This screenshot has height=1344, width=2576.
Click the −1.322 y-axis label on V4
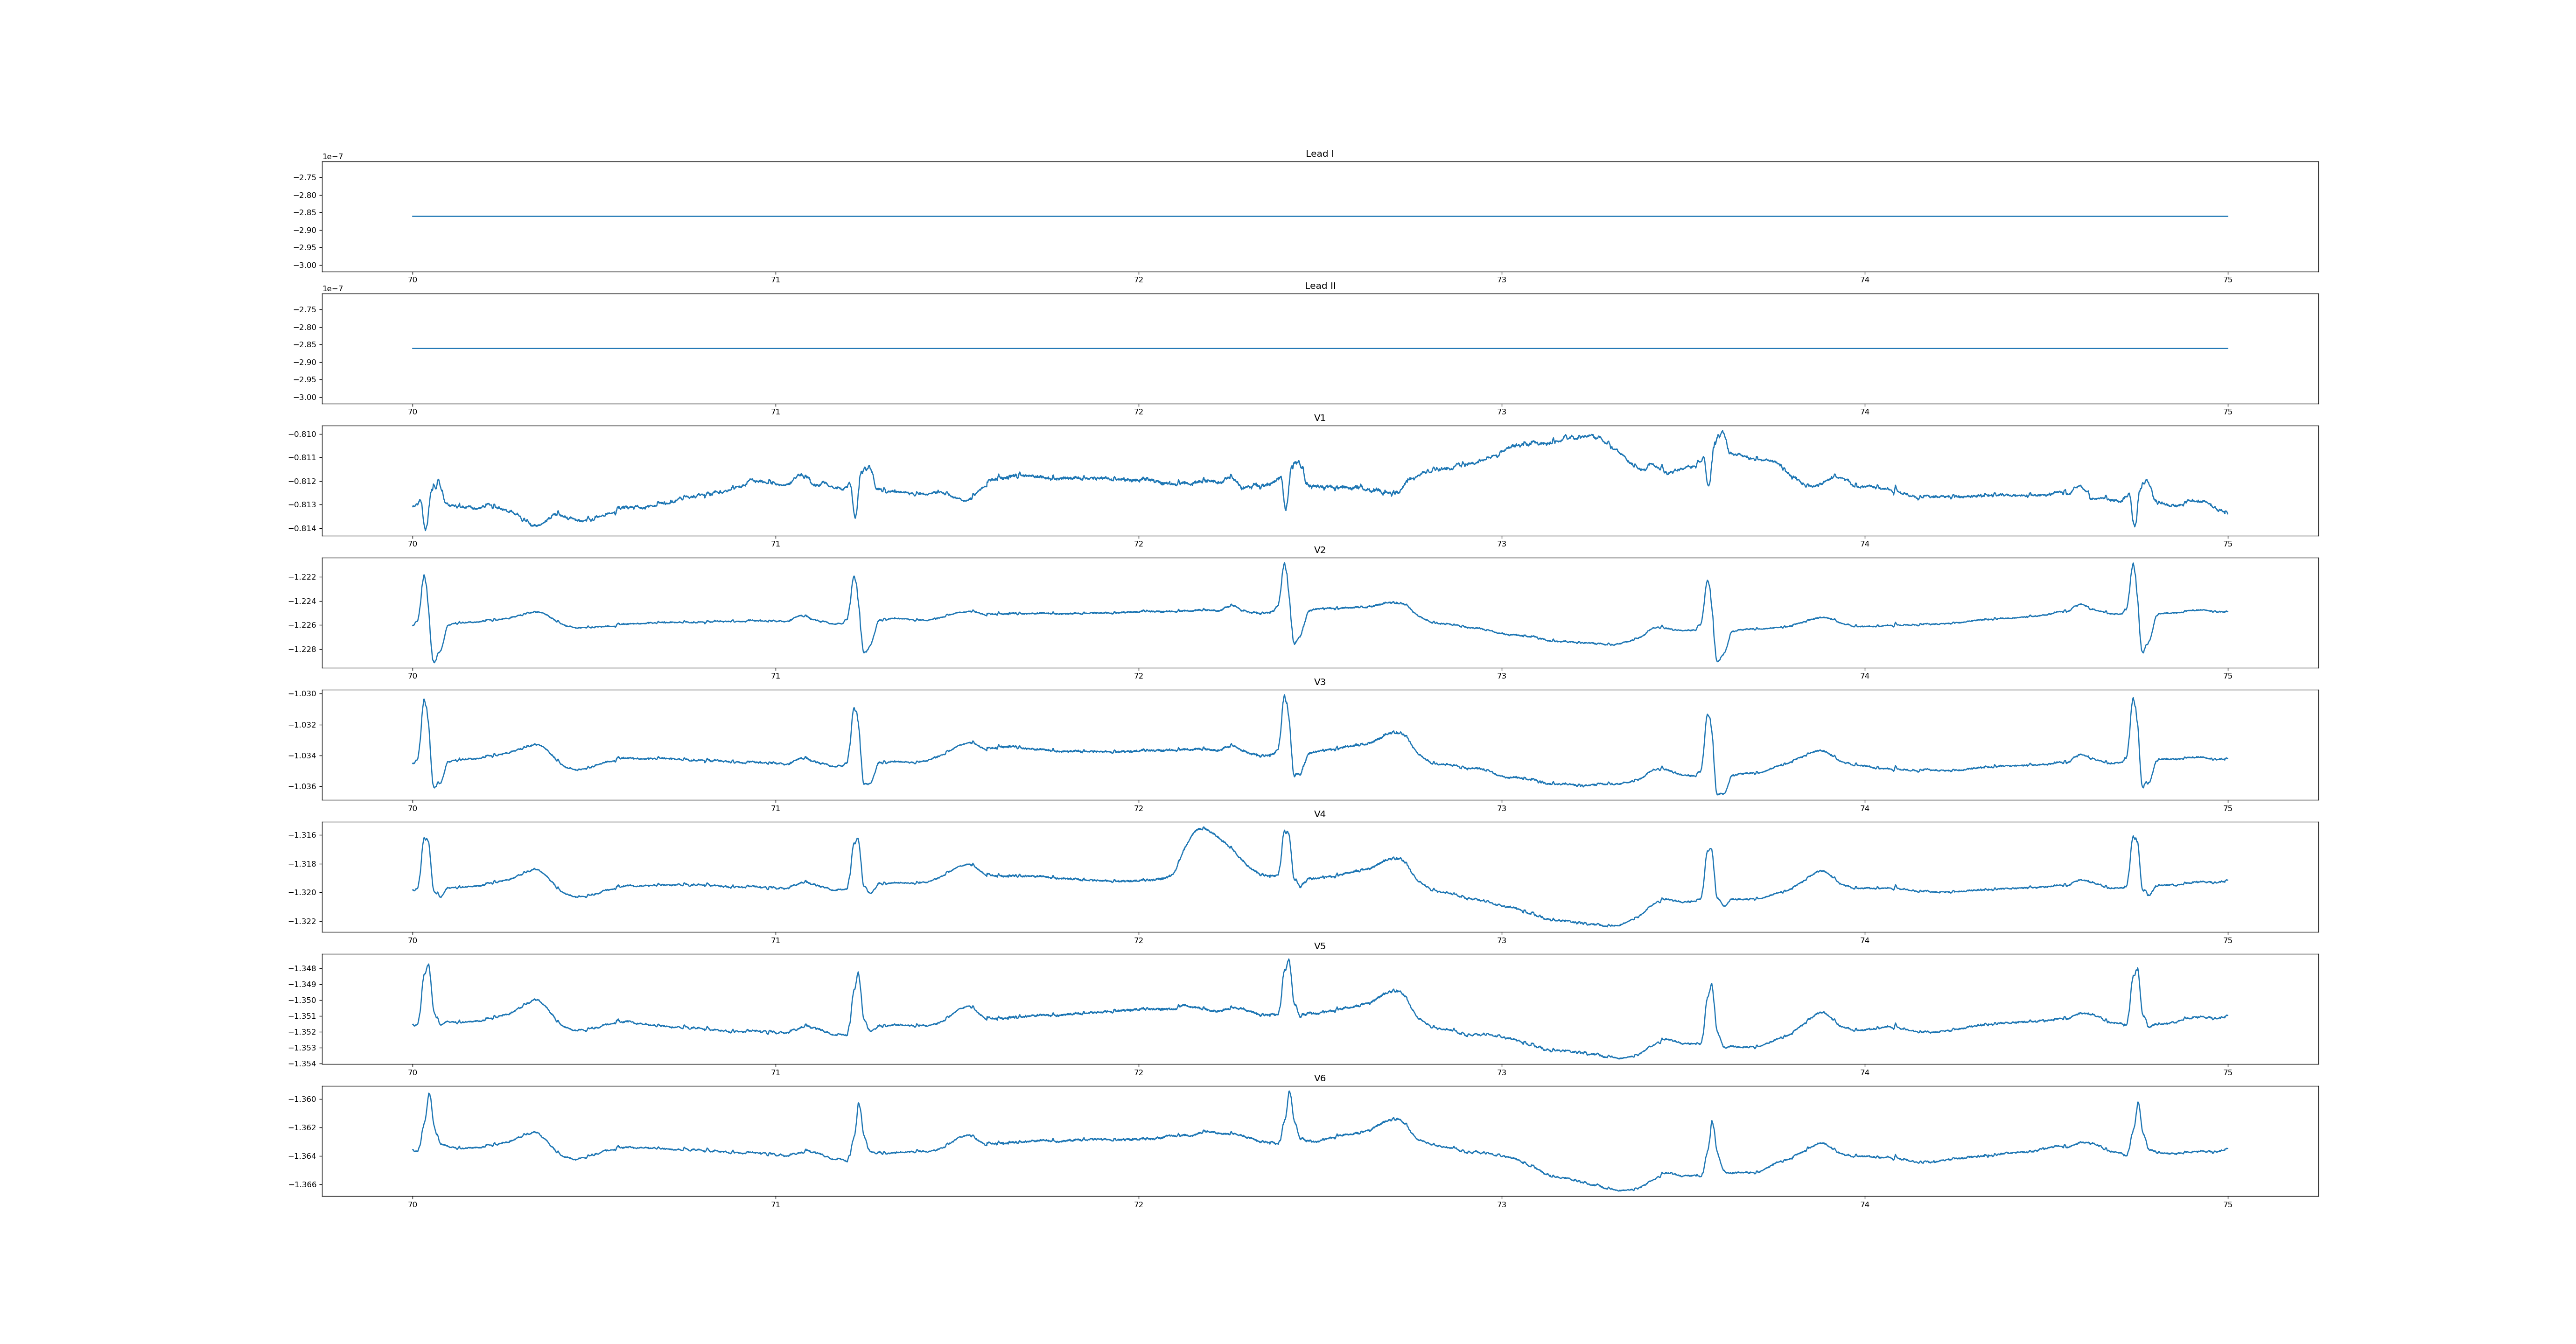click(x=303, y=921)
